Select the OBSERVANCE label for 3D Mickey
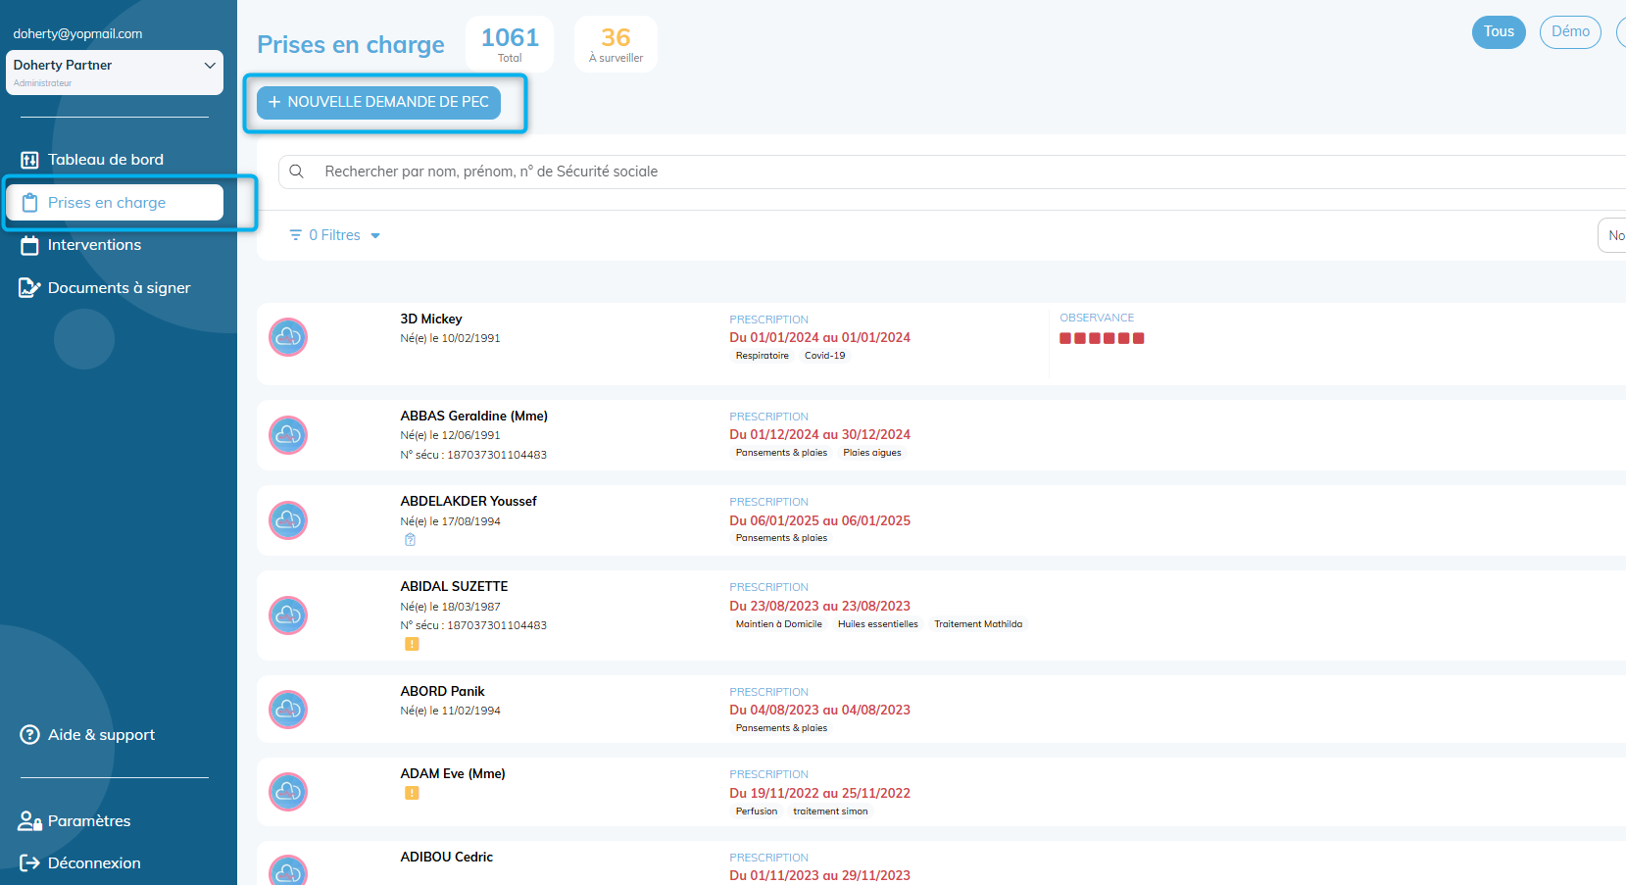 [1097, 319]
